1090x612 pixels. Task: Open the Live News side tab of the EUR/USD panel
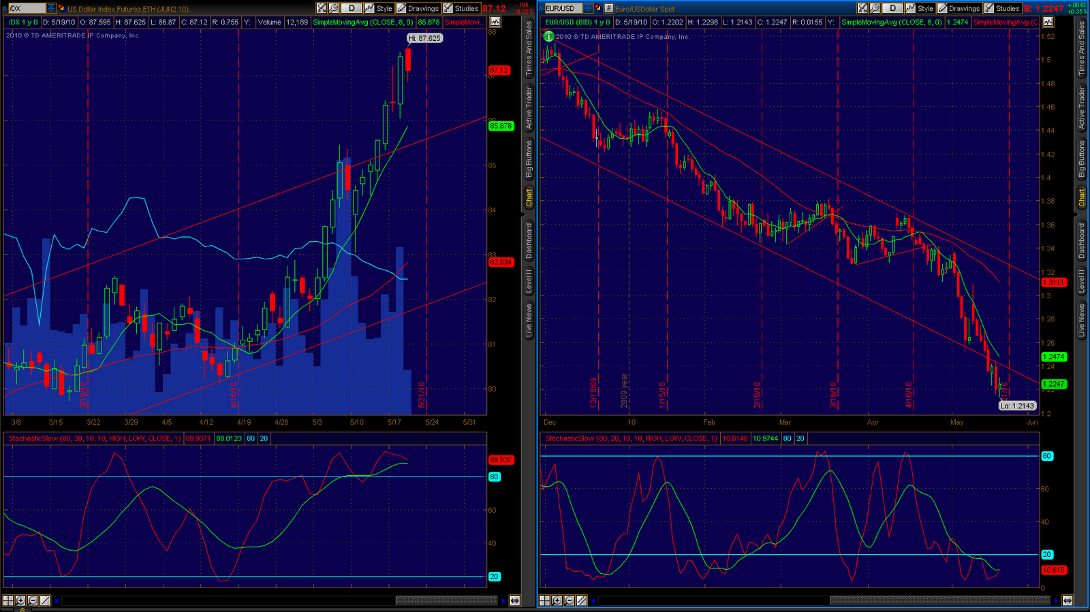coord(1082,320)
